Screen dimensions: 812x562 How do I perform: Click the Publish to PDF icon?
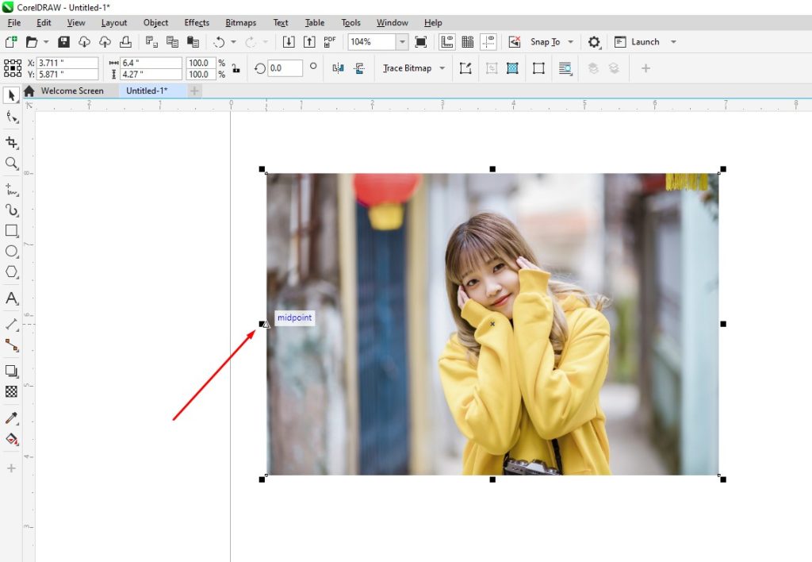(330, 42)
